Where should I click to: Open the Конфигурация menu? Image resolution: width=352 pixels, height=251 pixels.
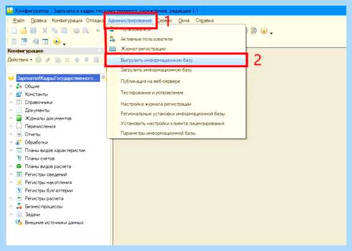tap(67, 20)
